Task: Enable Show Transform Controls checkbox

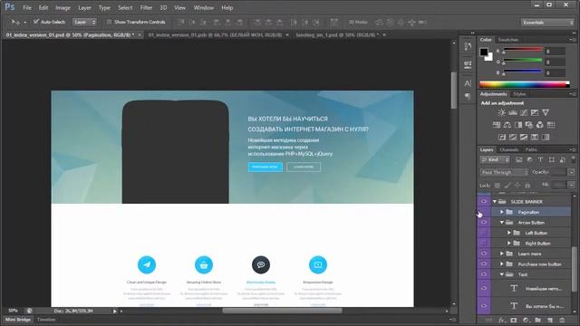Action: tap(109, 22)
